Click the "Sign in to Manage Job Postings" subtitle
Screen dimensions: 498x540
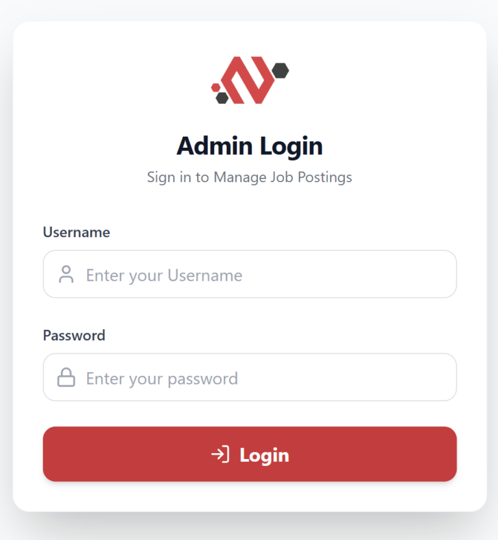pos(250,177)
